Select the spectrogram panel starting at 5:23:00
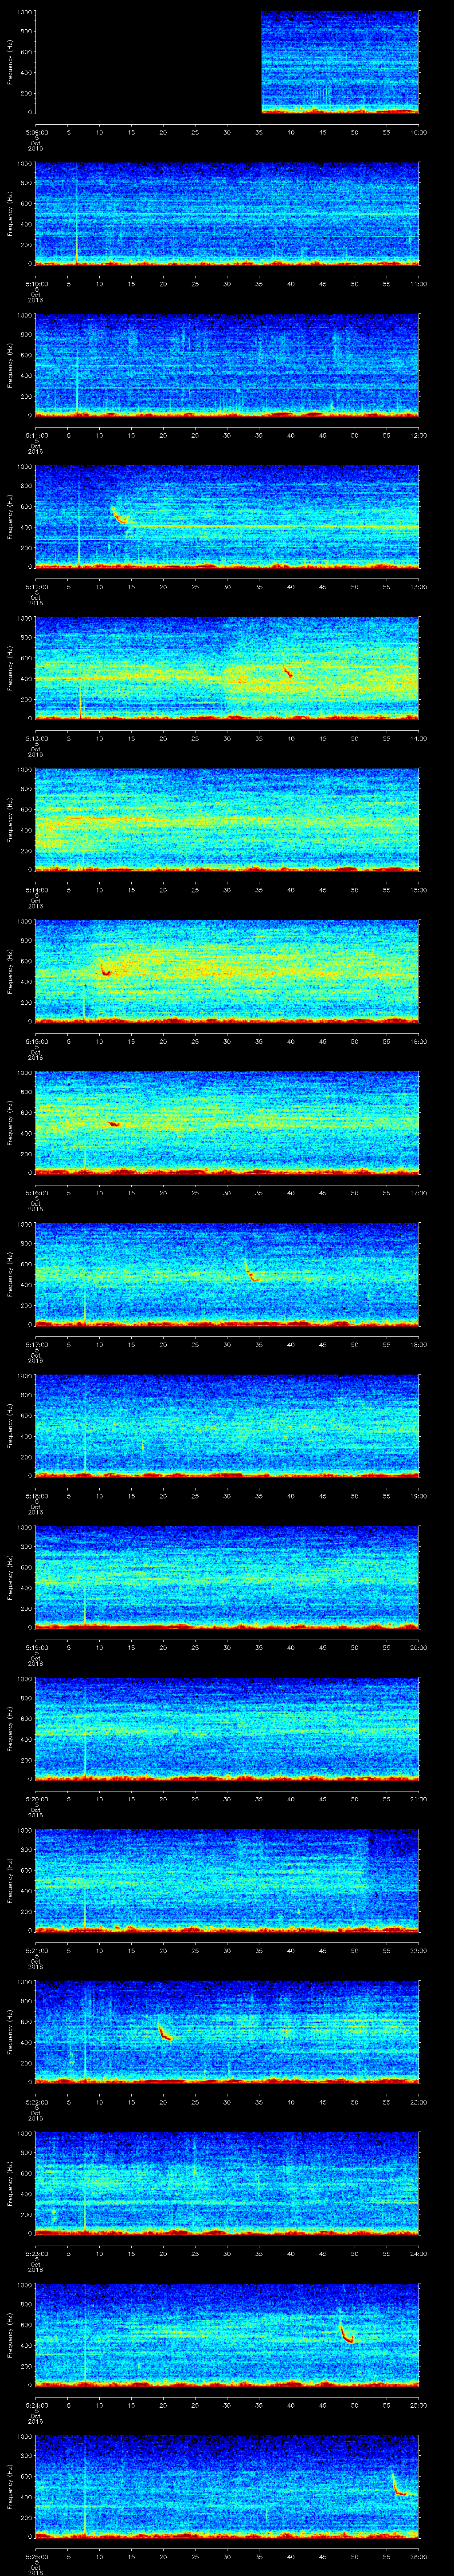The height and width of the screenshot is (2576, 454). tap(227, 2183)
